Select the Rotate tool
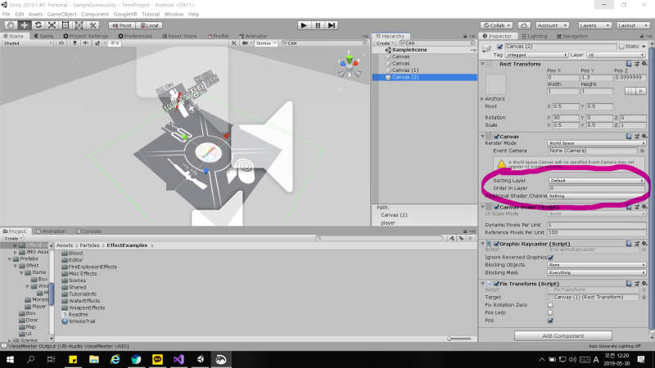This screenshot has width=655, height=368. 38,25
